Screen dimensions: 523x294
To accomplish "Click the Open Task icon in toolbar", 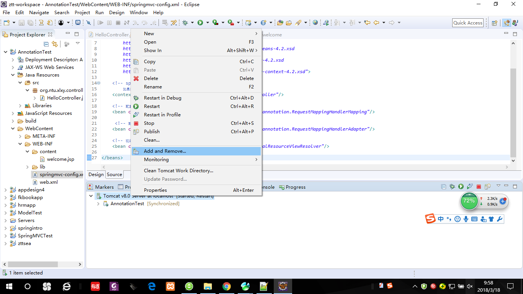I will click(x=289, y=23).
